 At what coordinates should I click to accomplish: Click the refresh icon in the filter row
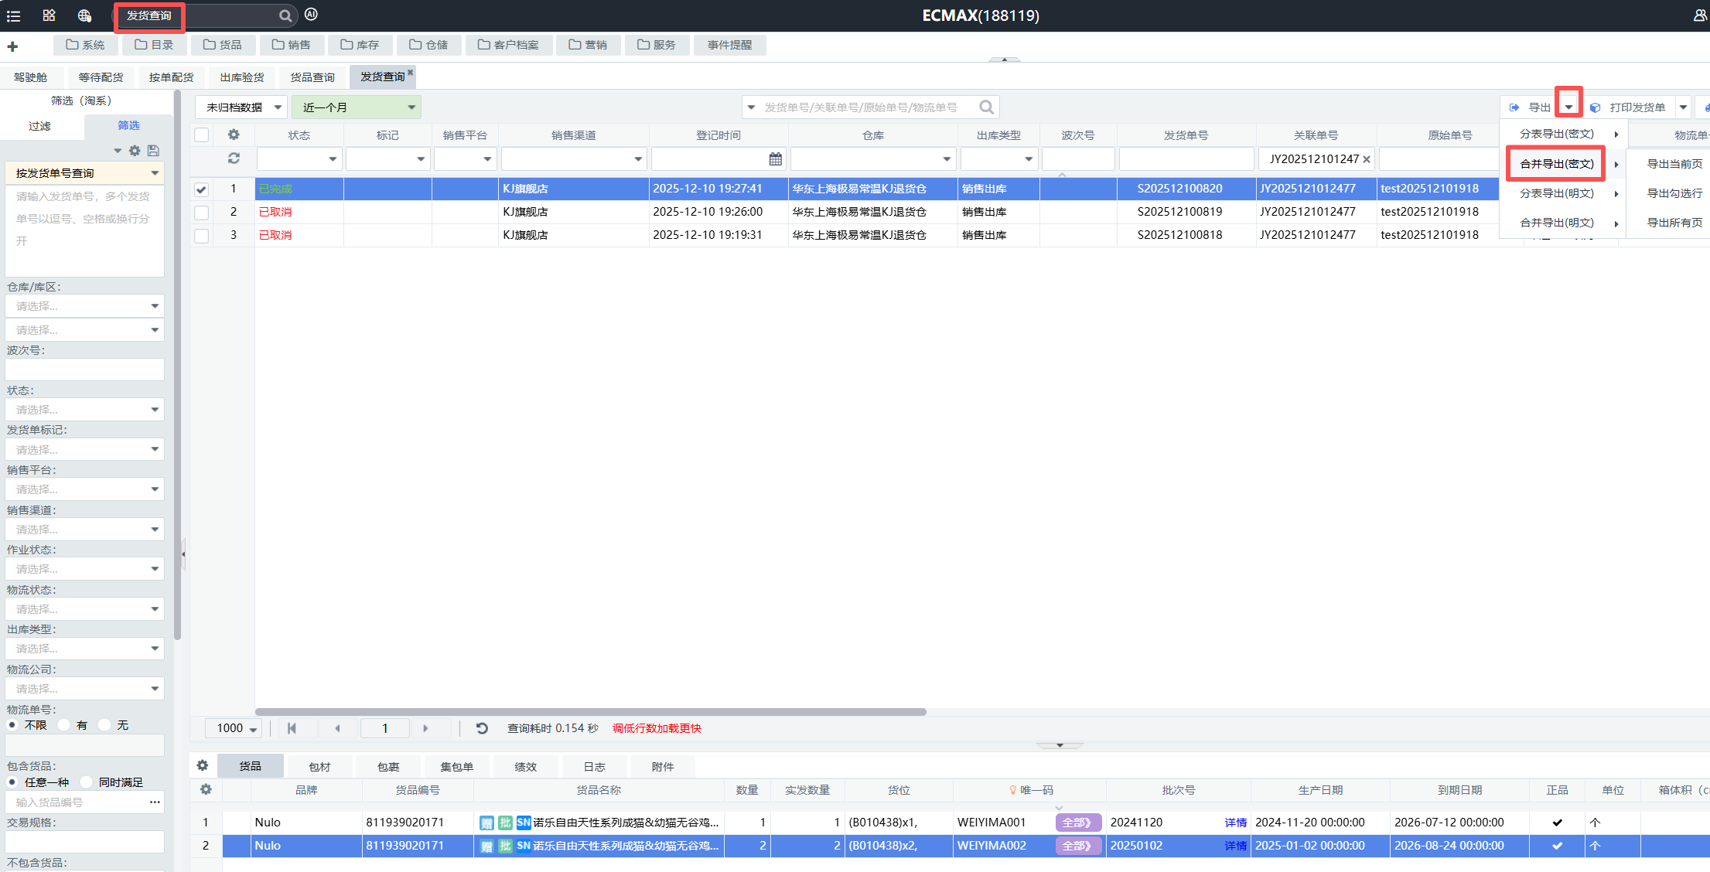coord(234,158)
